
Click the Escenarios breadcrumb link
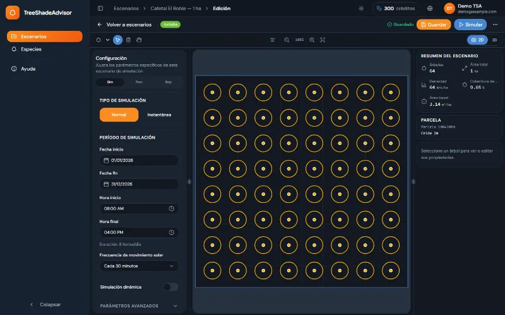(x=126, y=8)
